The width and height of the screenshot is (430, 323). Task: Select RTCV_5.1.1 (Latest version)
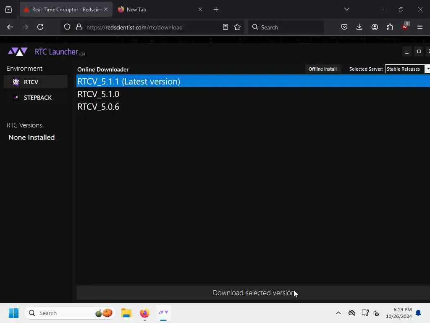[253, 81]
